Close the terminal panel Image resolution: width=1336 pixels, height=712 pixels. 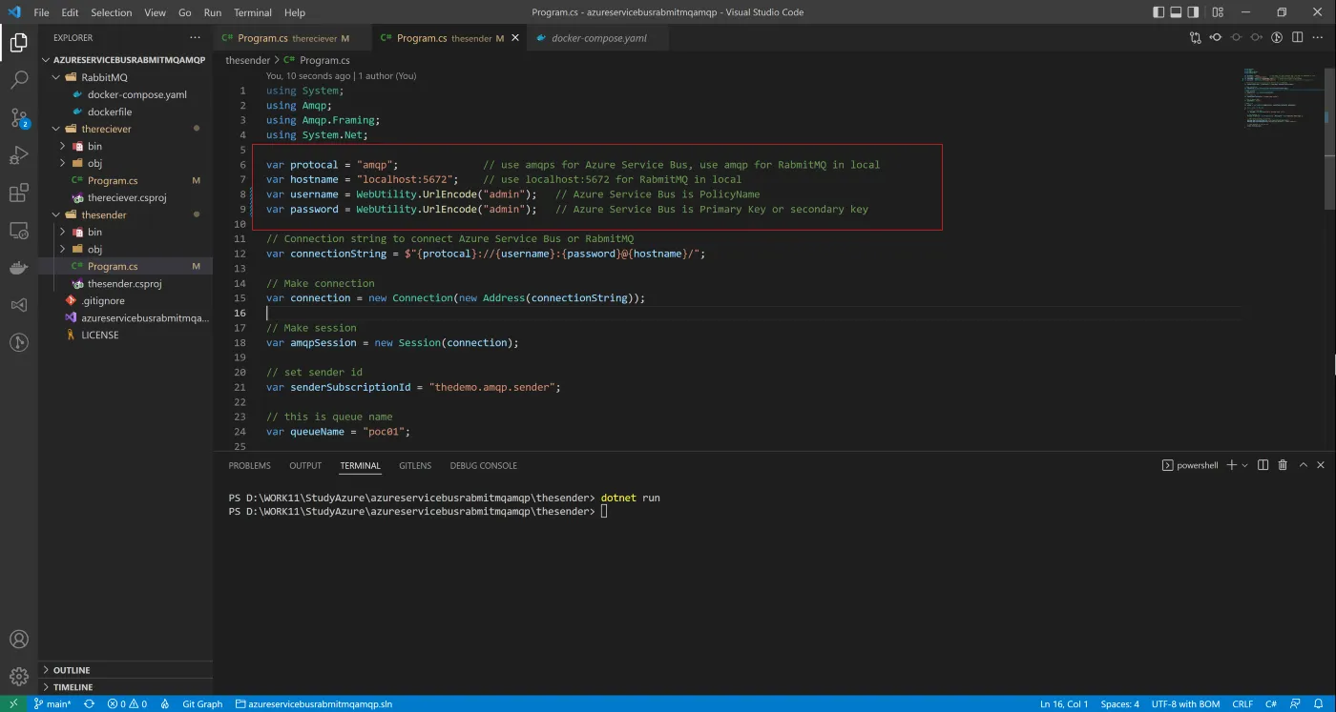[1321, 465]
